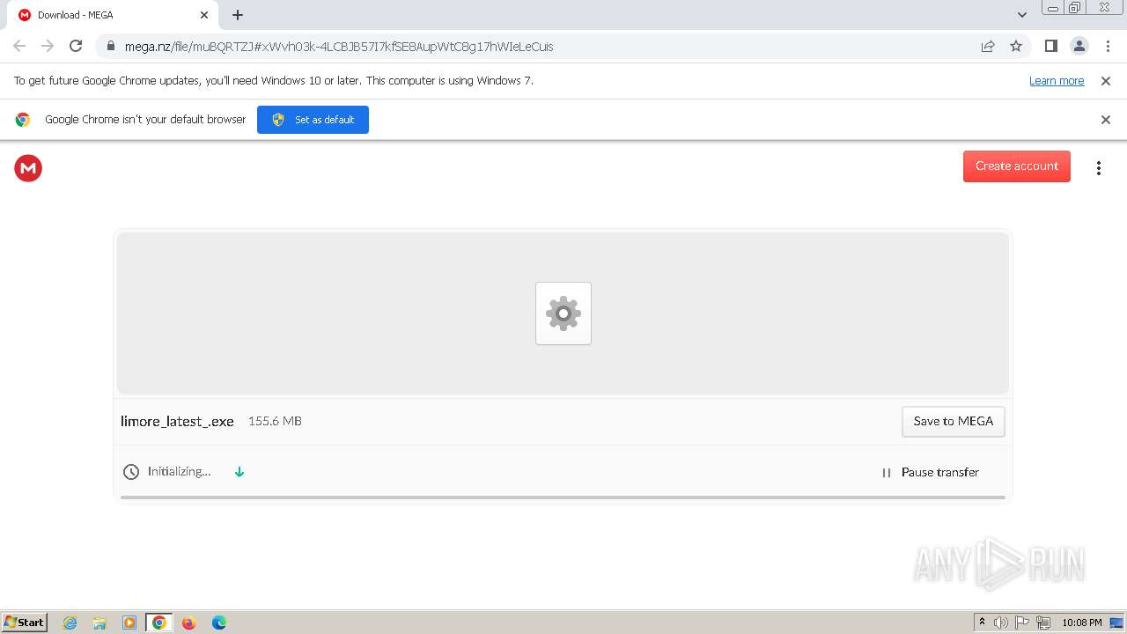Viewport: 1127px width, 634px height.
Task: Launch Internet Explorer from taskbar
Action: coord(70,623)
